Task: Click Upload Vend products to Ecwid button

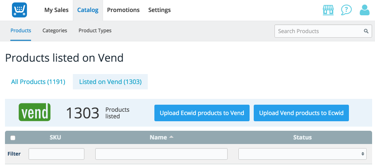Action: 301,113
